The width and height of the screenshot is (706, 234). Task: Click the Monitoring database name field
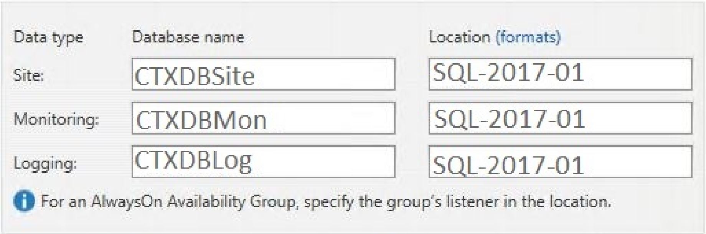click(x=263, y=118)
